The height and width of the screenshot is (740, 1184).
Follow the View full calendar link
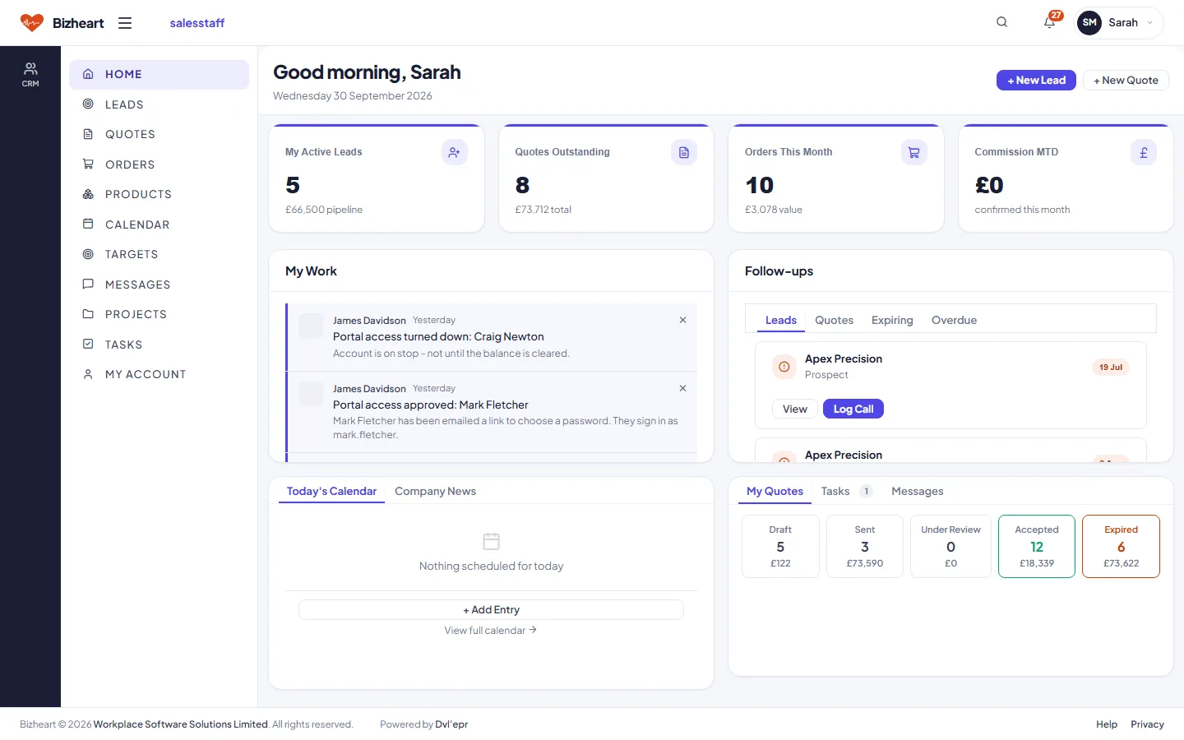pos(491,630)
